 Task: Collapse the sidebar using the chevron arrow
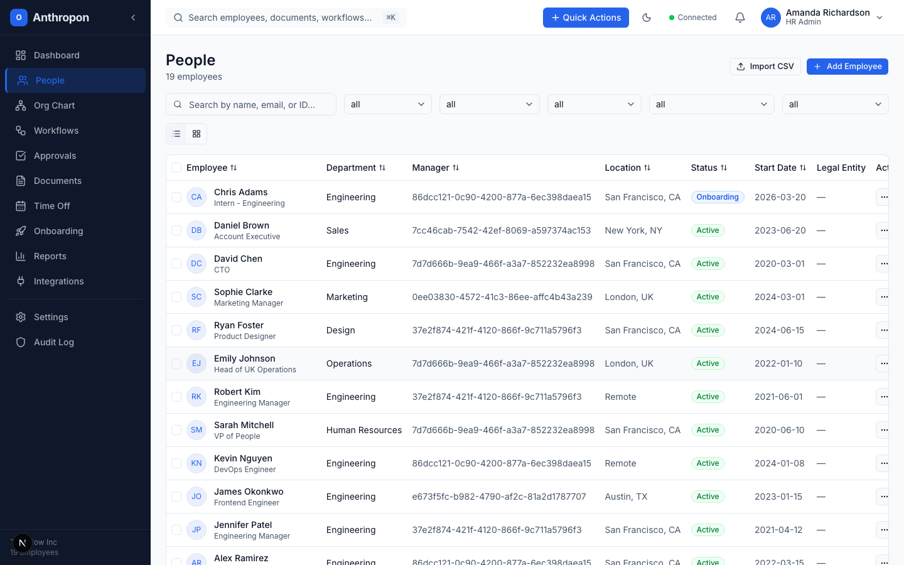133,18
